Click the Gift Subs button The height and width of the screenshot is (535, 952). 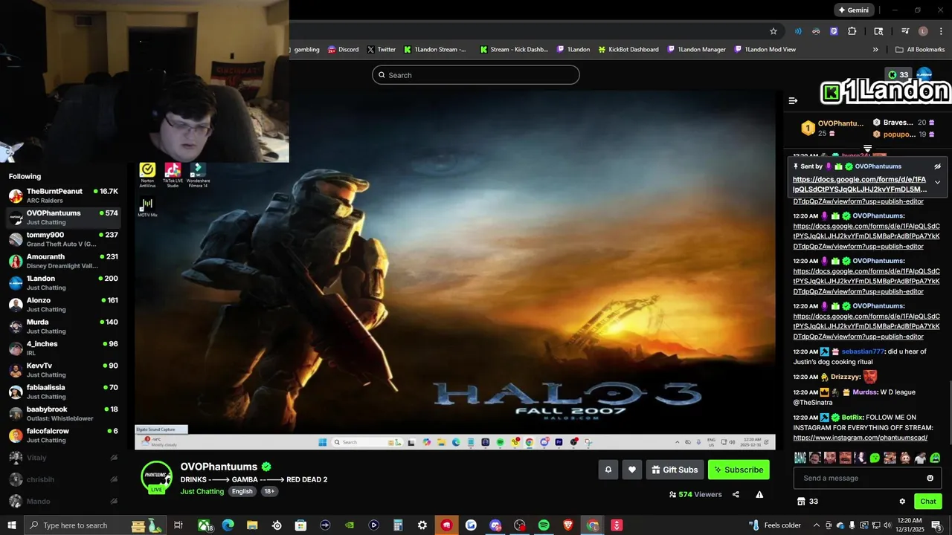pos(675,470)
